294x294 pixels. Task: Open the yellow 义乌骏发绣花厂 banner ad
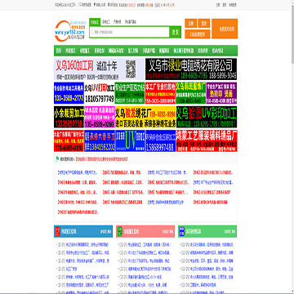point(145,117)
